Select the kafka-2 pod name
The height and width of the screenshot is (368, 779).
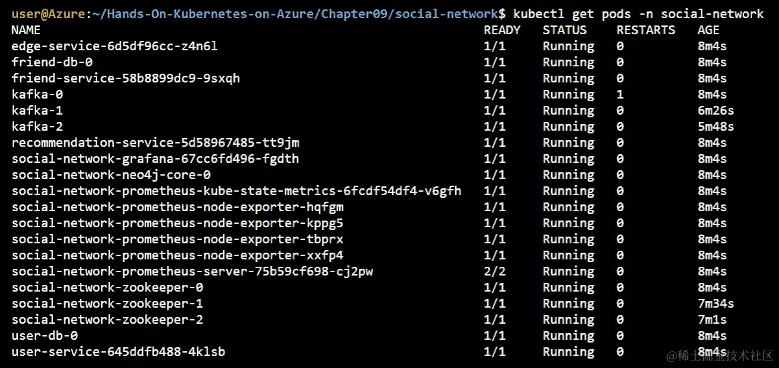coord(38,127)
